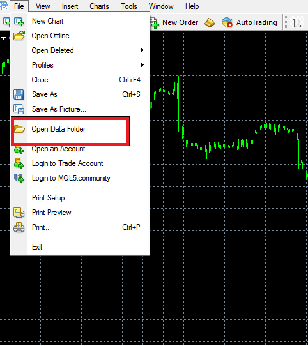Open the Tools menu

click(129, 6)
